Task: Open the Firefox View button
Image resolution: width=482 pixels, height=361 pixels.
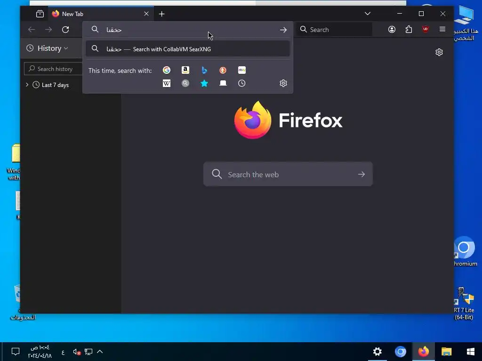Action: (40, 14)
